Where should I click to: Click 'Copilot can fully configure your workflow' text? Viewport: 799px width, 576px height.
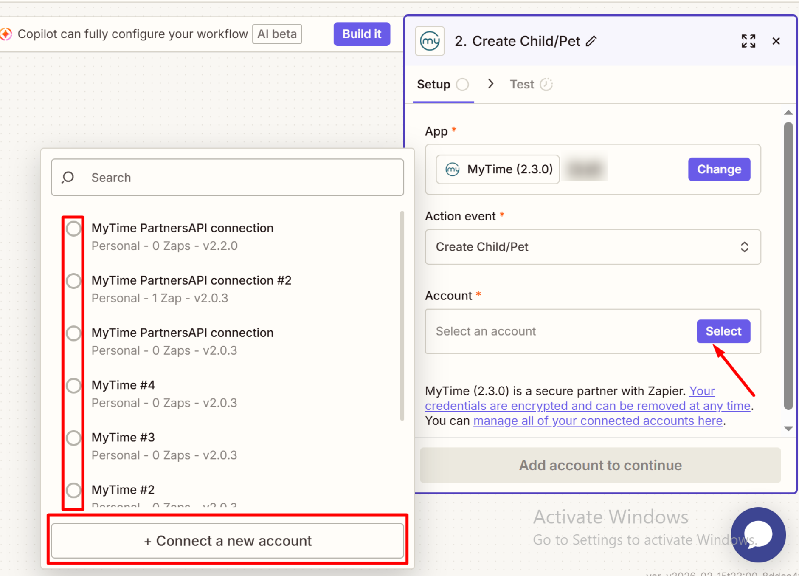pos(132,34)
